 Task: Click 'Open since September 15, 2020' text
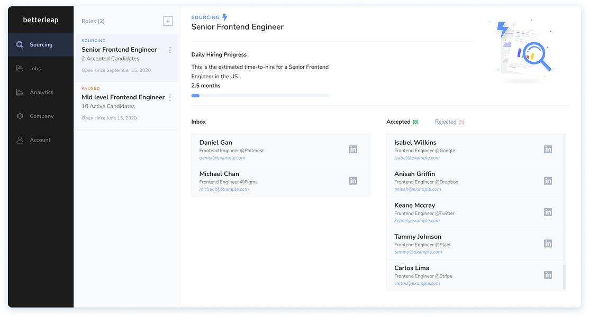[116, 70]
